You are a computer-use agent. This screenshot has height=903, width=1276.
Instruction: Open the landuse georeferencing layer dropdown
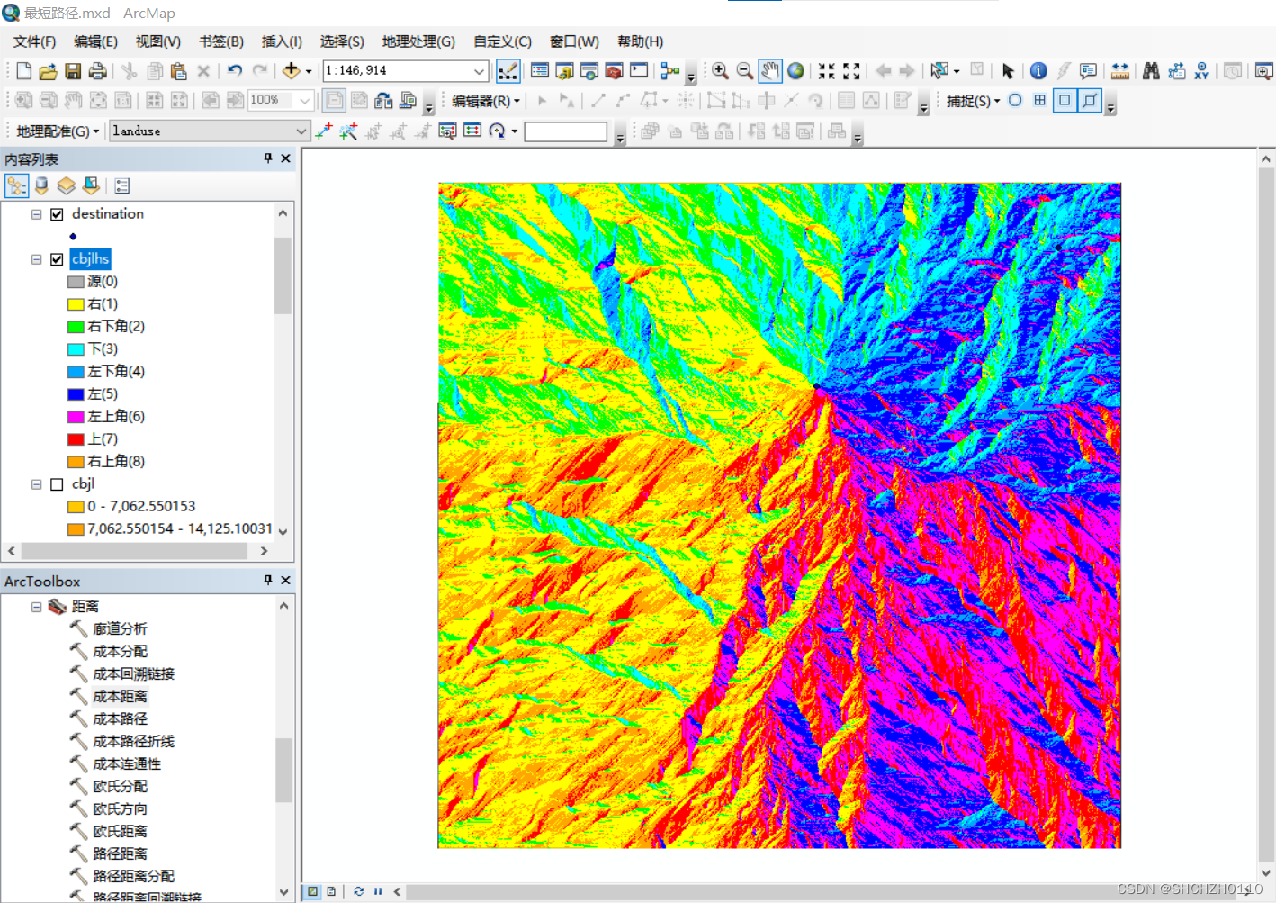(301, 131)
